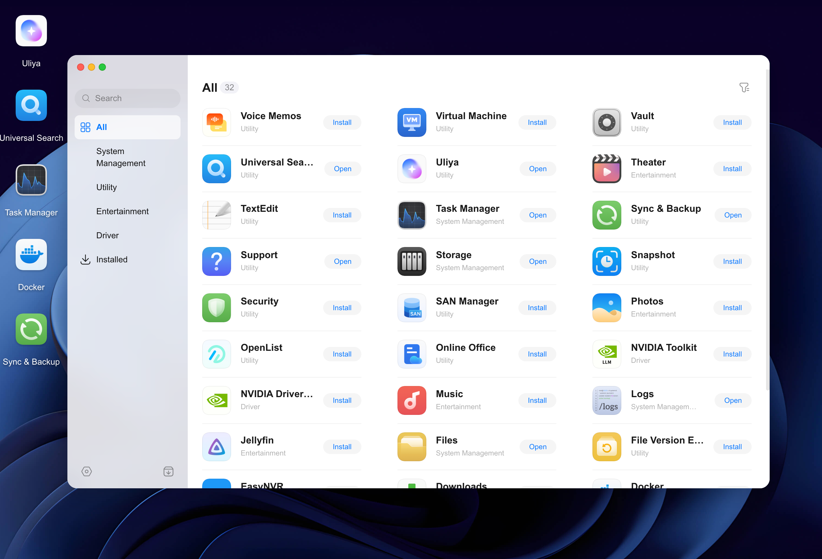Click the filter icon beside the All heading
Screen dimensions: 822x559
point(744,87)
